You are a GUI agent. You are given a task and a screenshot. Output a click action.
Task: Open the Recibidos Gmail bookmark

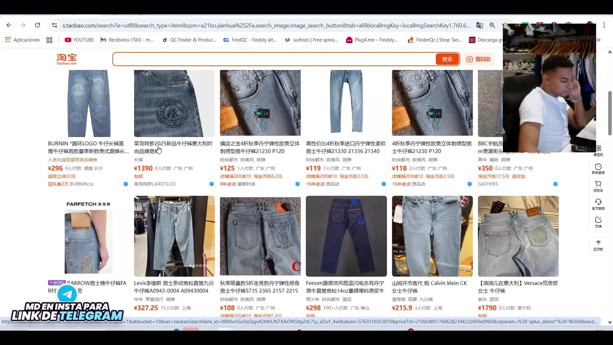[x=127, y=40]
